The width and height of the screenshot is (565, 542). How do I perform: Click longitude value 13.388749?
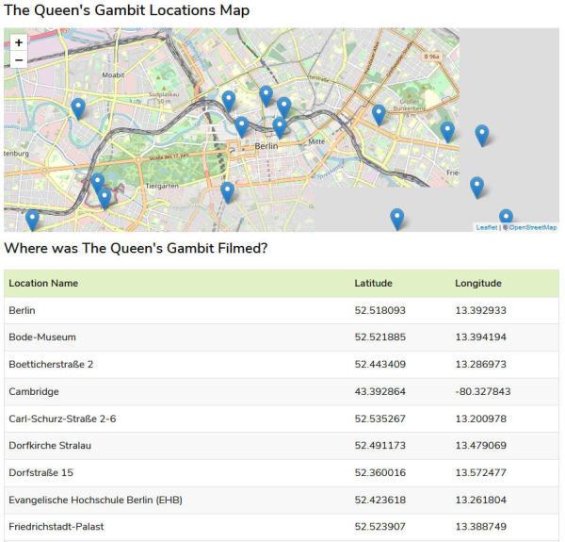tap(480, 527)
